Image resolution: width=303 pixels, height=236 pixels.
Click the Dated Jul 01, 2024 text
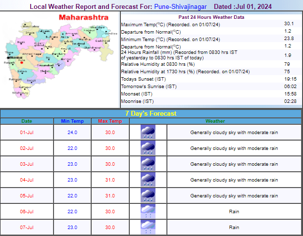[243, 6]
